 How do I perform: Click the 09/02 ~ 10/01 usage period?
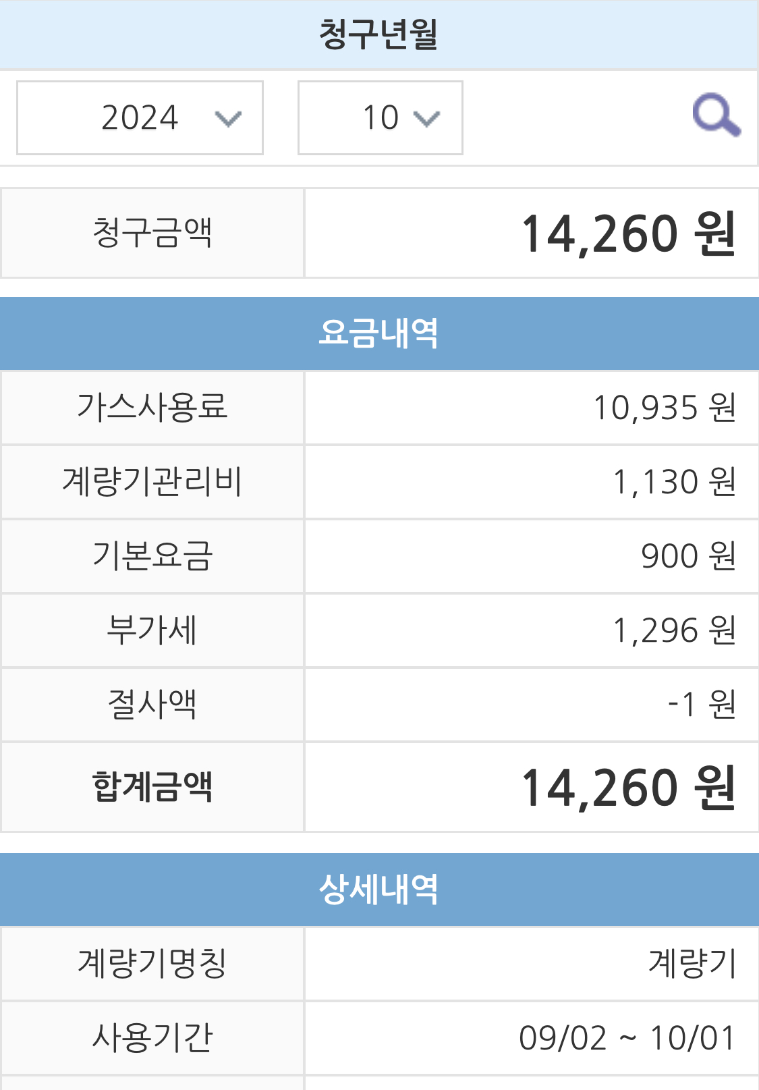pyautogui.click(x=626, y=1038)
